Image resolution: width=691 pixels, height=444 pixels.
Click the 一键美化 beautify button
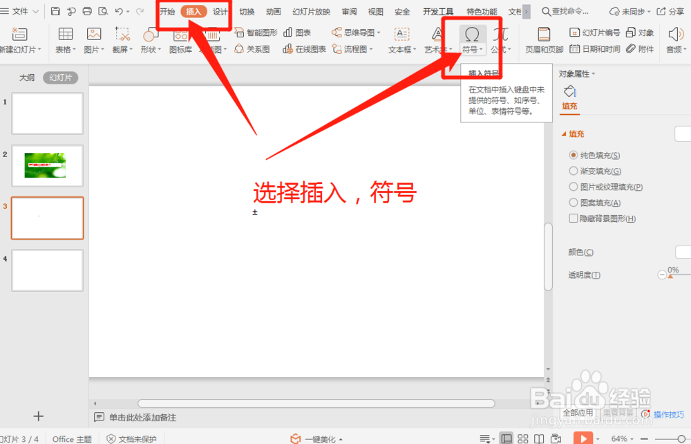318,438
